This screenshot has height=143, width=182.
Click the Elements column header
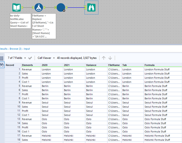(27, 65)
